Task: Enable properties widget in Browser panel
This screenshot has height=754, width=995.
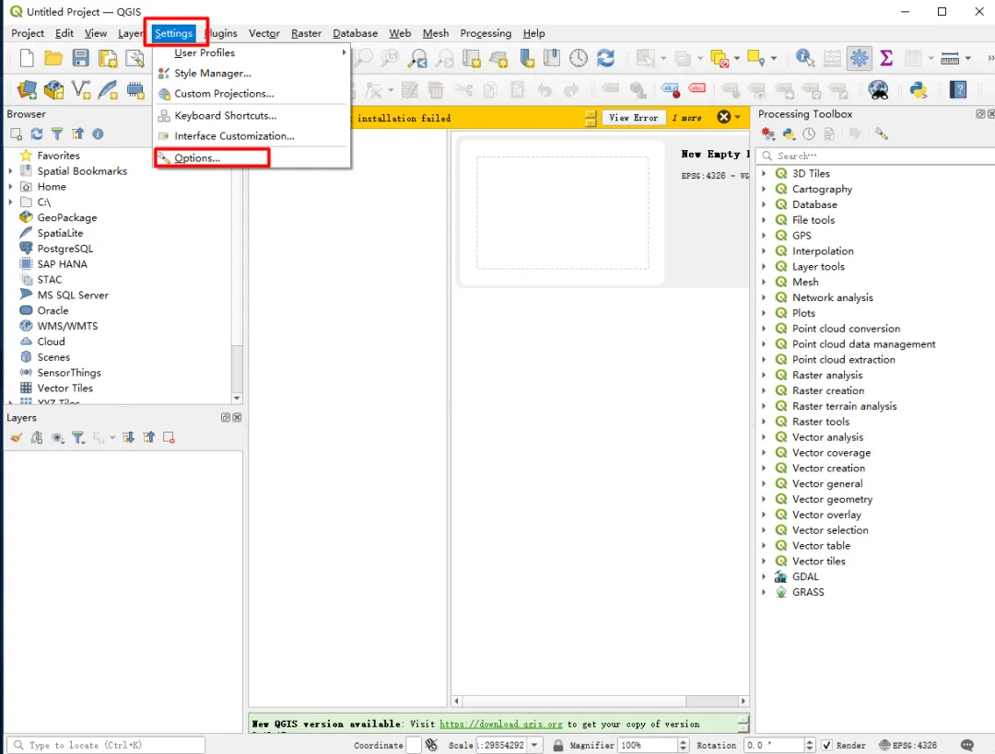Action: pyautogui.click(x=98, y=133)
